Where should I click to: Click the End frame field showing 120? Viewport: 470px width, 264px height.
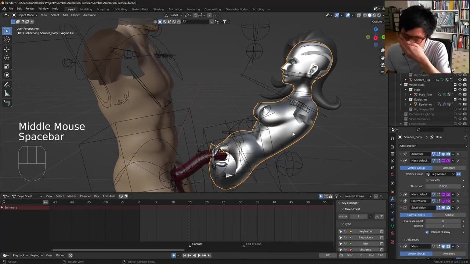point(380,255)
